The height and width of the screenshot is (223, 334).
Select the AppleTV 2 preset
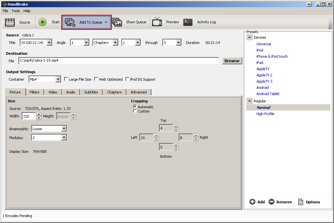tap(264, 75)
